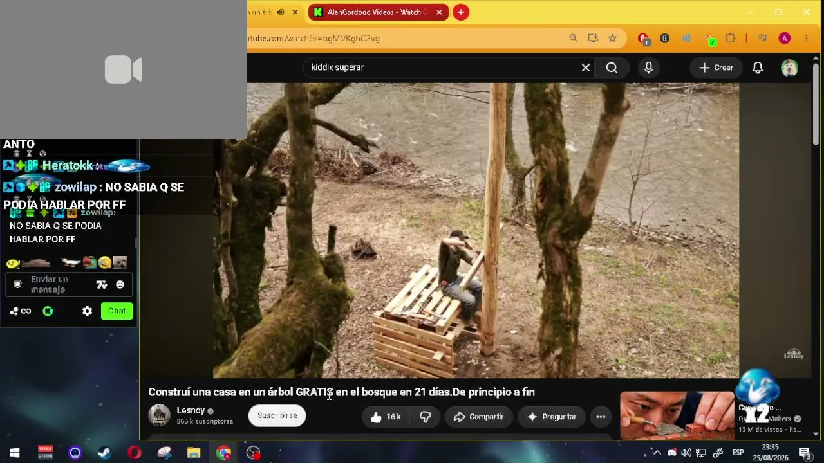Image resolution: width=824 pixels, height=463 pixels.
Task: Open the Chrome profile 'A' avatar
Action: click(x=784, y=39)
